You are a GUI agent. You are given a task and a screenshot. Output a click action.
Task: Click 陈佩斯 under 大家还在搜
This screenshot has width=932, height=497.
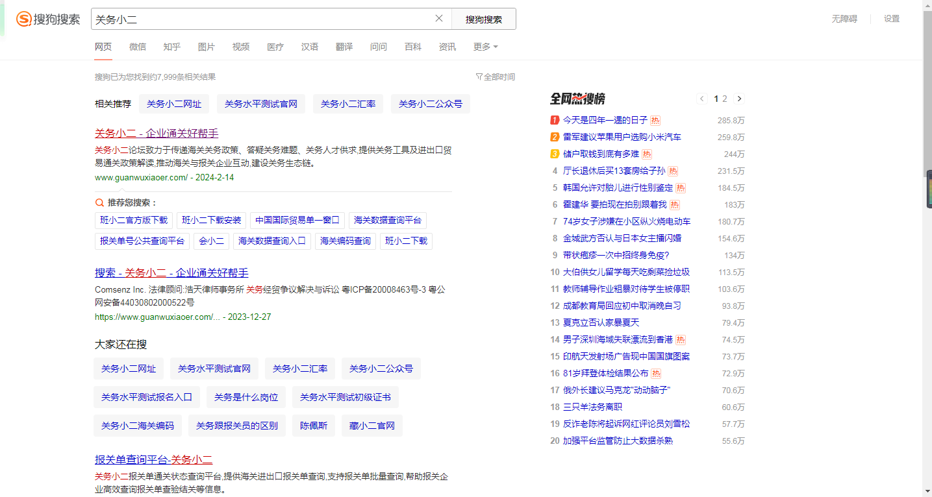point(314,426)
